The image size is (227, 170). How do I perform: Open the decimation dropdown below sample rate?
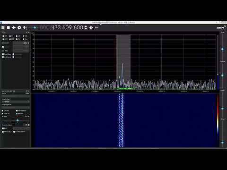(x=16, y=107)
